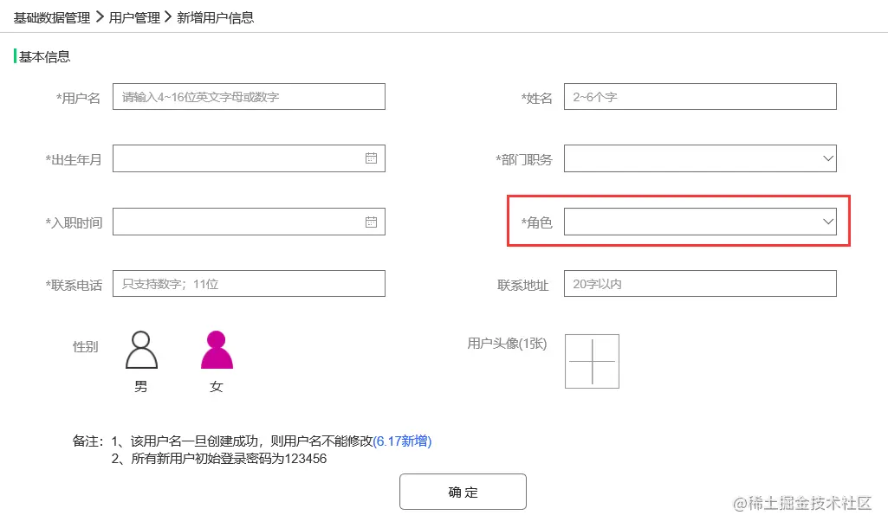Click the 女 label under avatar
Image resolution: width=888 pixels, height=528 pixels.
217,387
